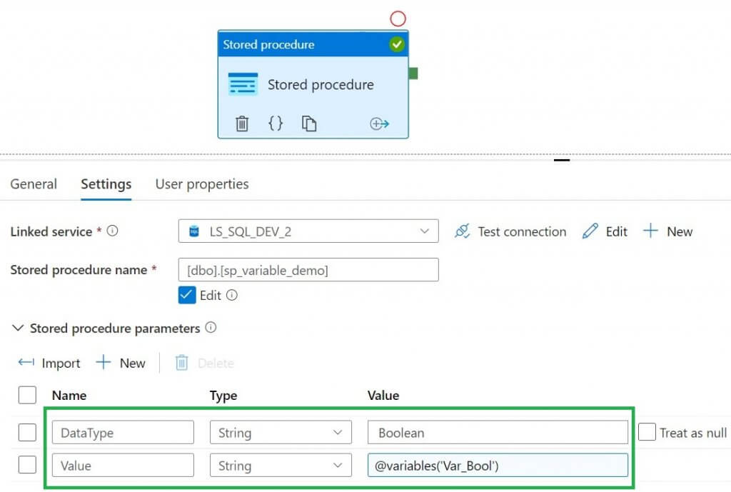Add a new linked service with New
The width and height of the screenshot is (731, 492).
668,231
